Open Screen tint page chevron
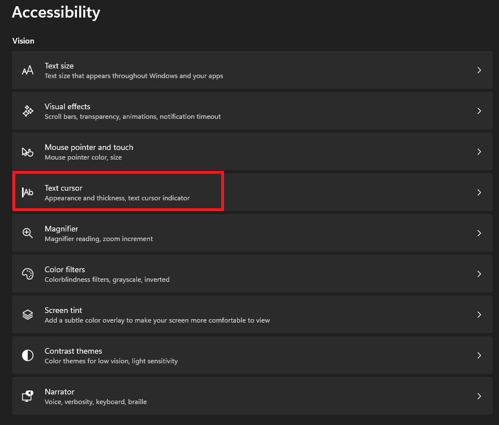The image size is (499, 425). pyautogui.click(x=479, y=315)
